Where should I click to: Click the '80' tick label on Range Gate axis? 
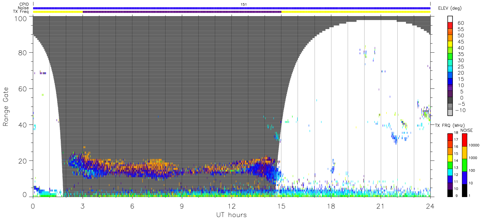coord(23,53)
